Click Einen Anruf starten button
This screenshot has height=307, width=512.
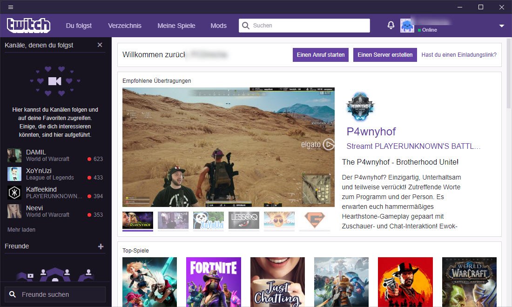pos(321,55)
